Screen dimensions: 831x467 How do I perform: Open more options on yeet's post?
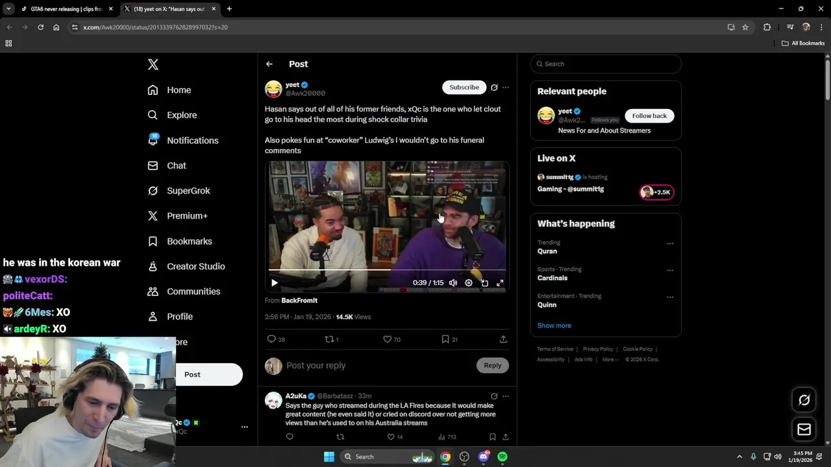[x=506, y=87]
